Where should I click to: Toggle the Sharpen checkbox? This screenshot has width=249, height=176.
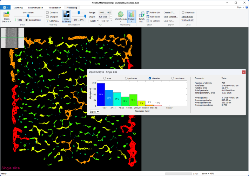pos(47,16)
